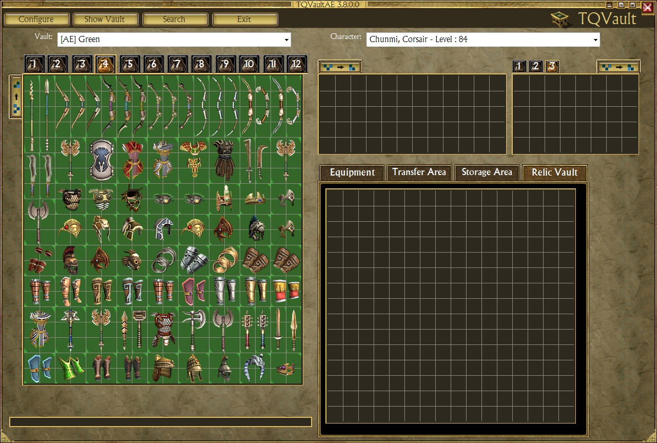Select the single-bladed silver axe
Screen dimensions: 657x443
194,330
